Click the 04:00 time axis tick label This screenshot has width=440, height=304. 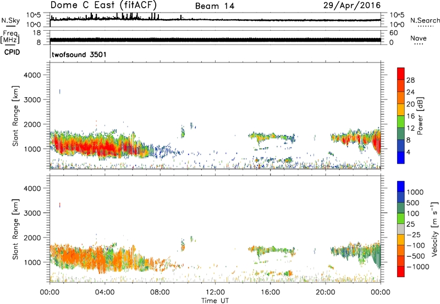tap(105, 292)
